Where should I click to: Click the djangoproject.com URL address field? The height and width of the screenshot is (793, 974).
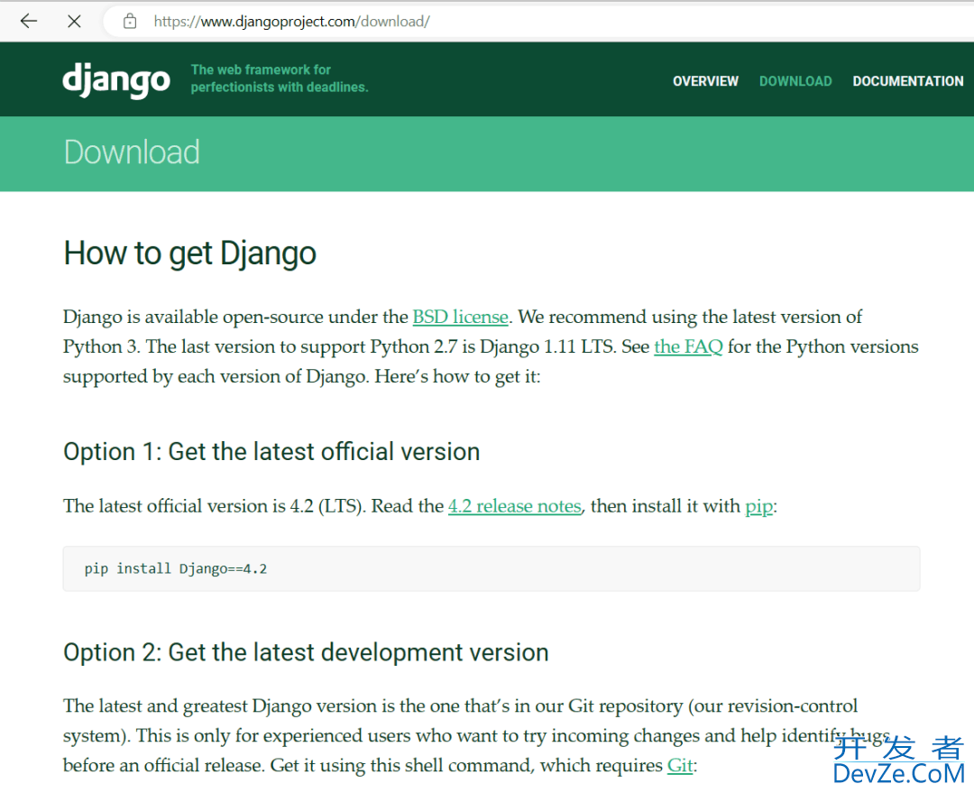pos(539,21)
